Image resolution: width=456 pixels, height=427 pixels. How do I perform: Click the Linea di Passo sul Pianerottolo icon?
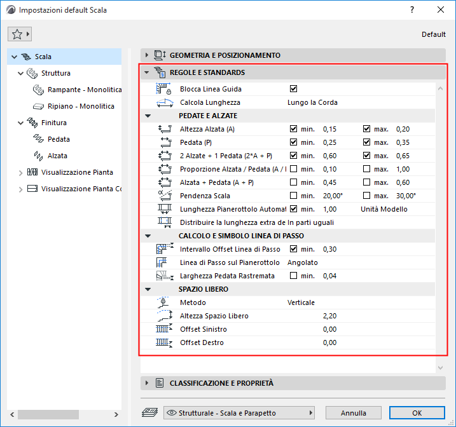click(x=162, y=262)
